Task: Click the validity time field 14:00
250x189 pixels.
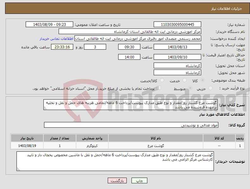Action: [x=129, y=57]
